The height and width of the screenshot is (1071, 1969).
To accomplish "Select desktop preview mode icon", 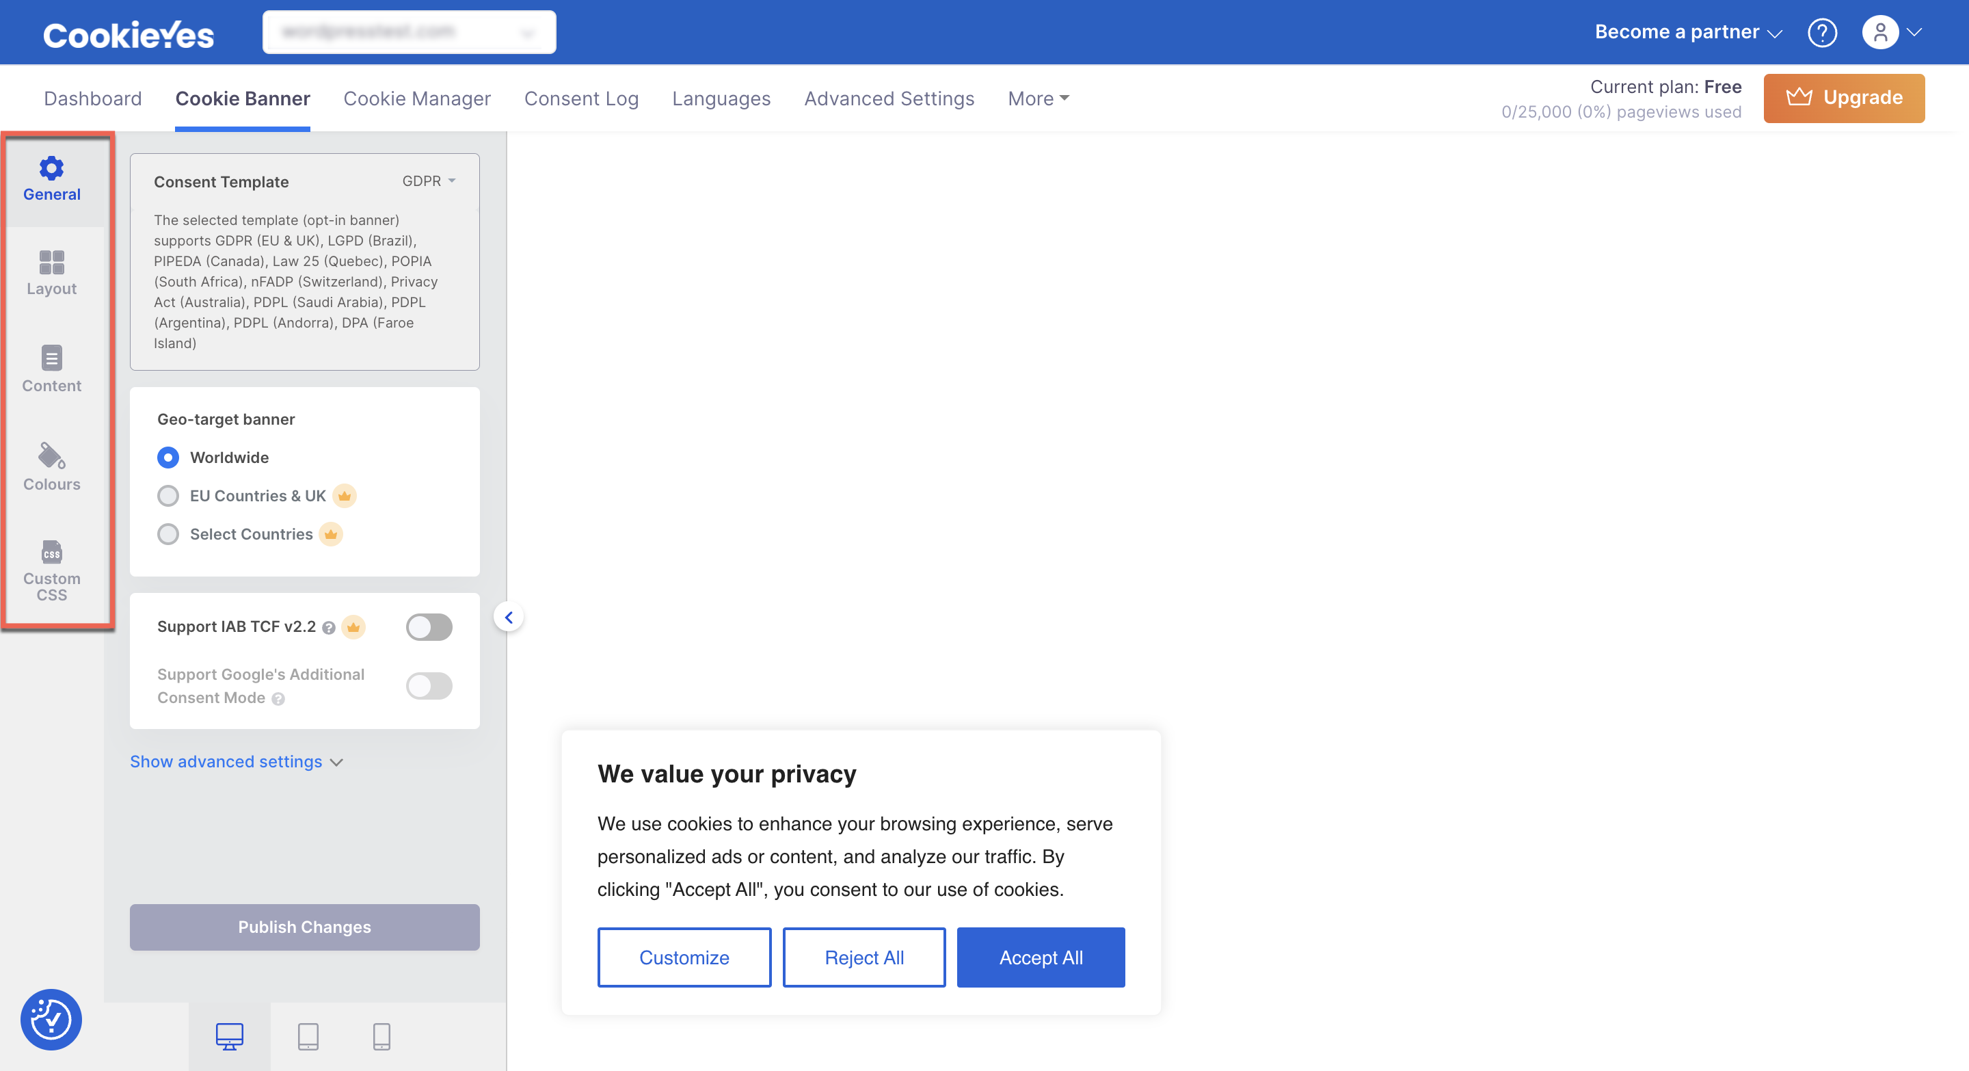I will (x=229, y=1037).
